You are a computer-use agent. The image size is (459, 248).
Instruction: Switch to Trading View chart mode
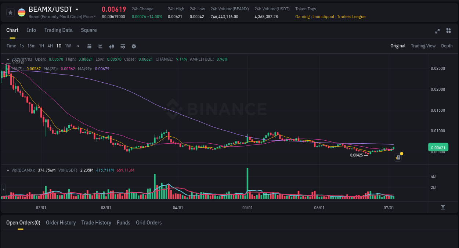coord(423,46)
